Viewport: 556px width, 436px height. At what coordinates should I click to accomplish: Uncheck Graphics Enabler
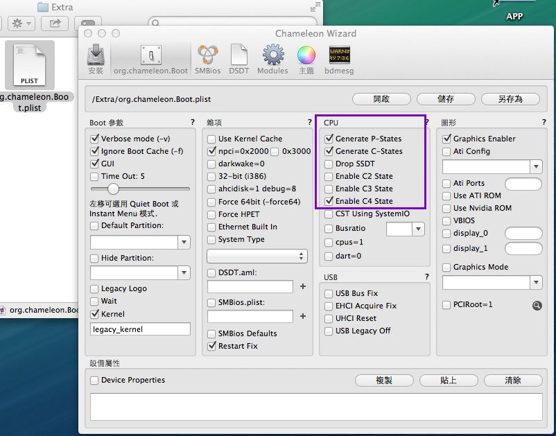pyautogui.click(x=446, y=139)
